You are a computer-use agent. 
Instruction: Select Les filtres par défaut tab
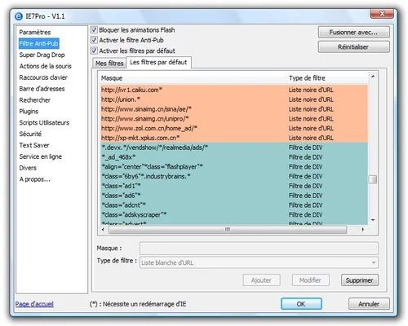pos(158,62)
